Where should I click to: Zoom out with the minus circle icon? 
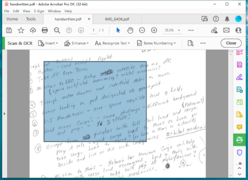[142, 30]
